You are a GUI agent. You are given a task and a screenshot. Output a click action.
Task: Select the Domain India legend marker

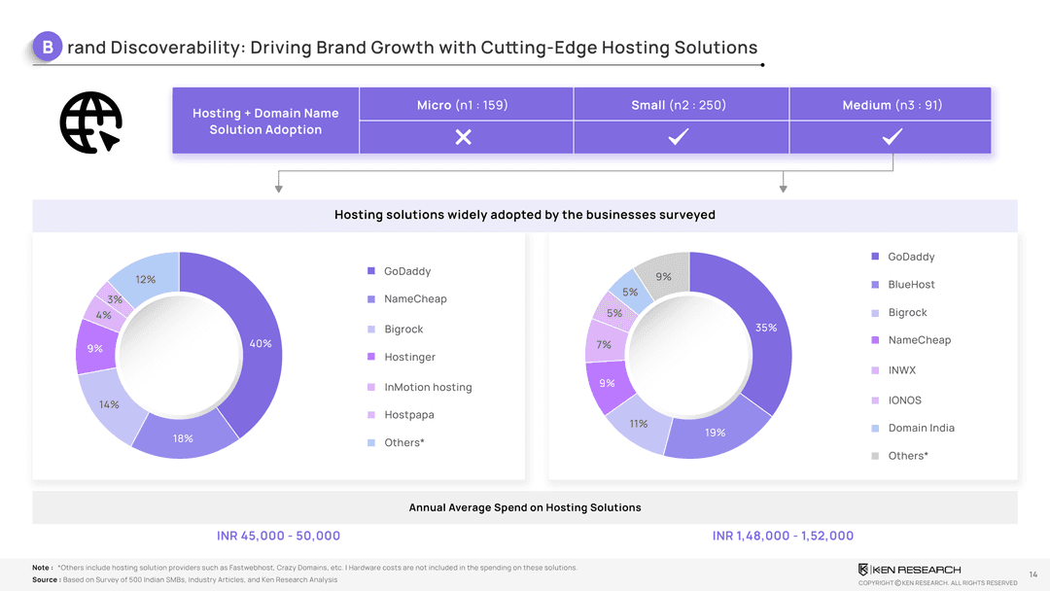[x=875, y=428]
